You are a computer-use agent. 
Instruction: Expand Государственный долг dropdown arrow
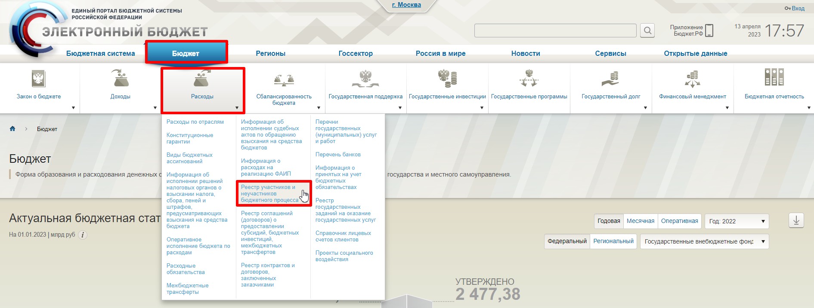pos(645,108)
